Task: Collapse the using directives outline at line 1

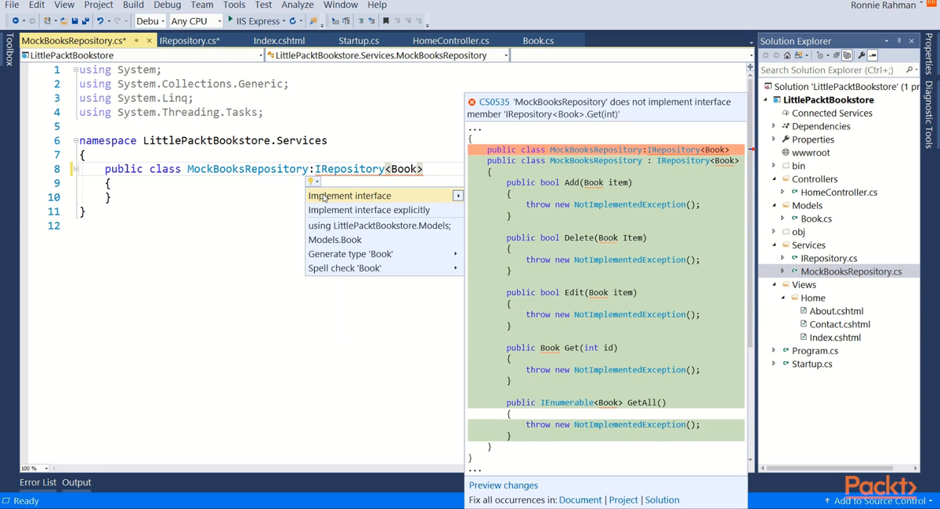Action: [x=76, y=70]
